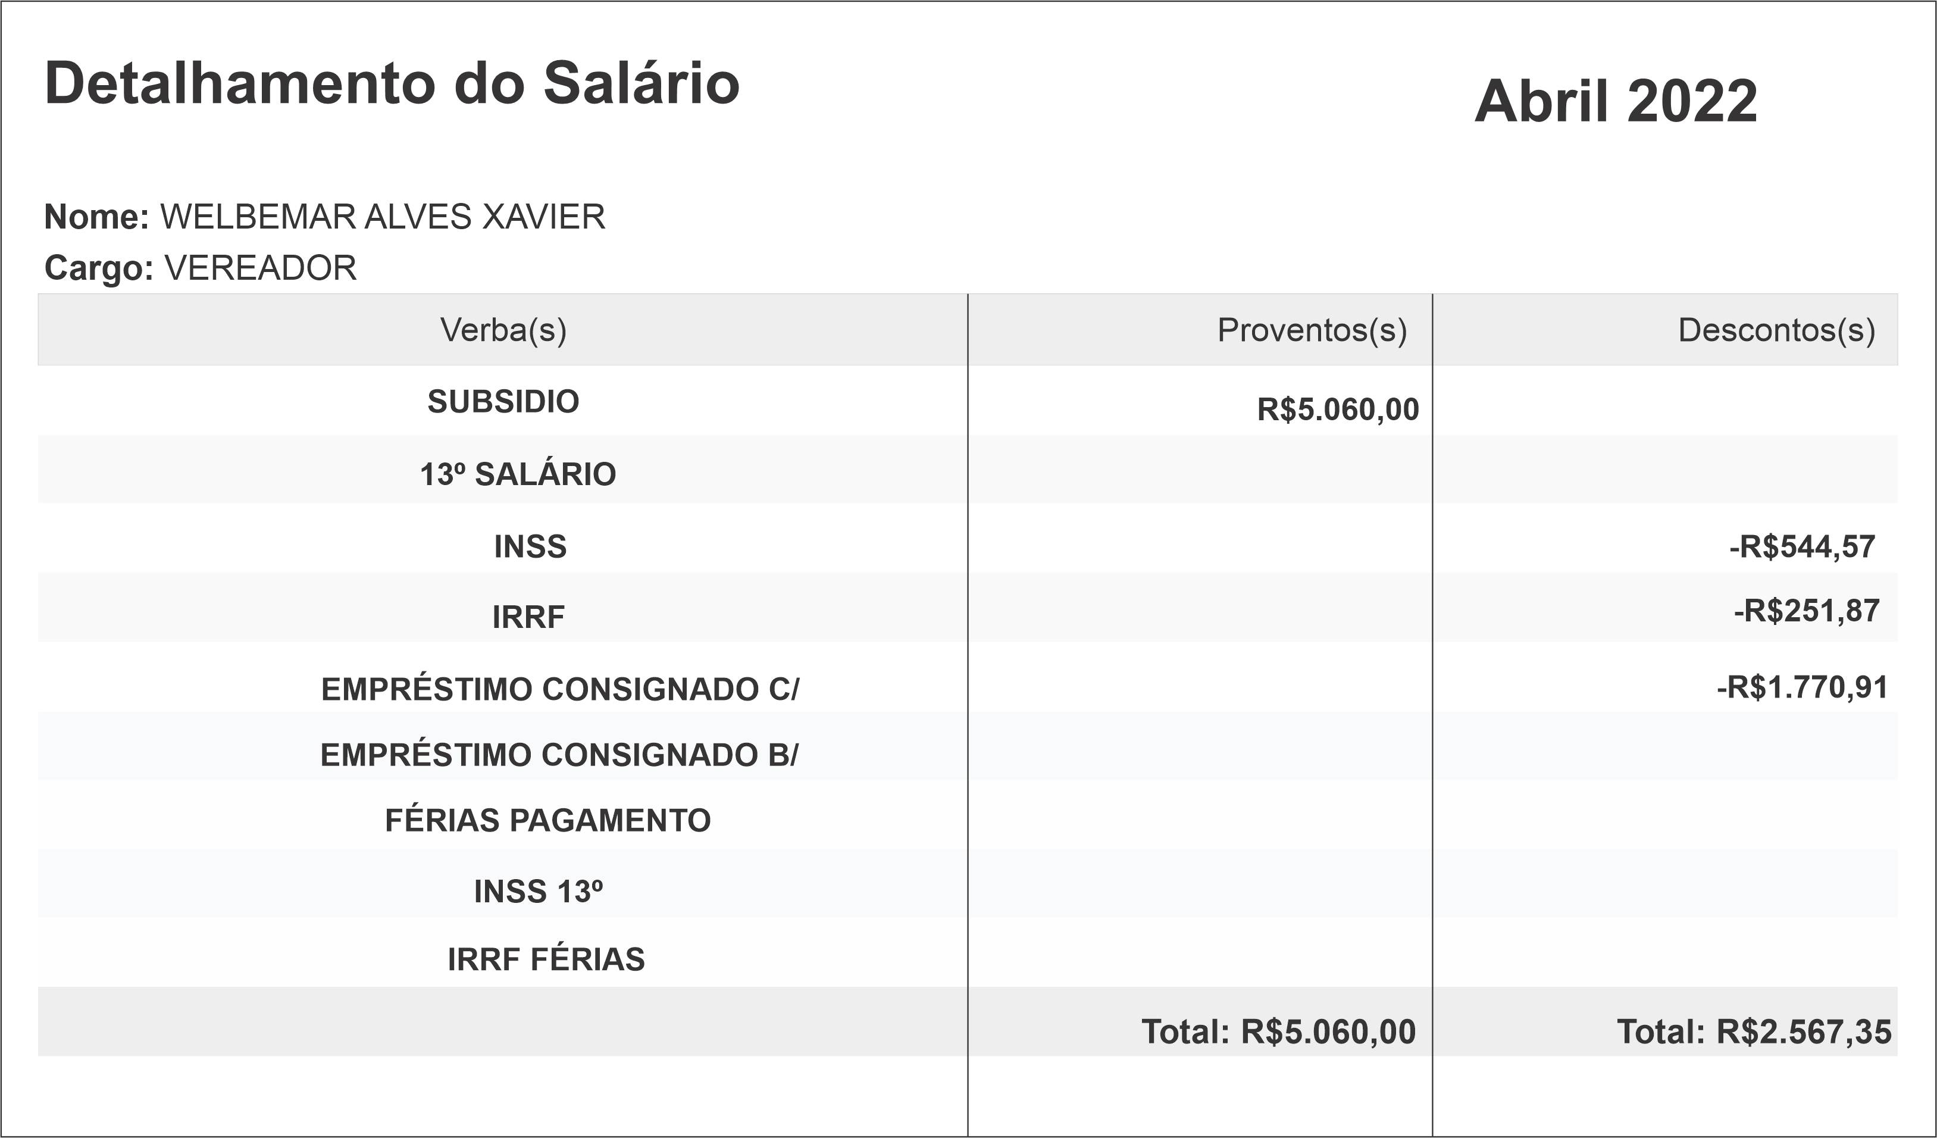The height and width of the screenshot is (1138, 1937).
Task: Click the Descontos(s) column header
Action: 1776,330
